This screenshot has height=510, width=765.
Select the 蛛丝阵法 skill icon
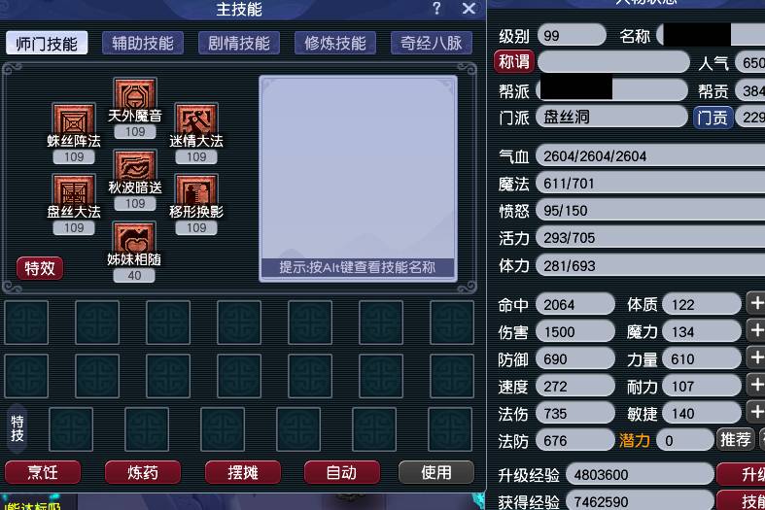coord(74,119)
